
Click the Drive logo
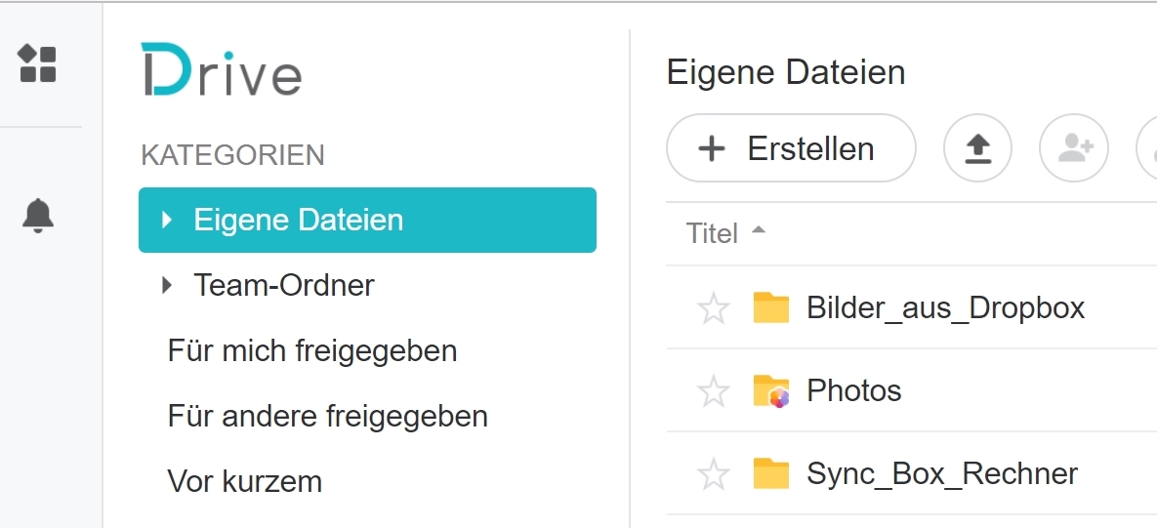(222, 70)
